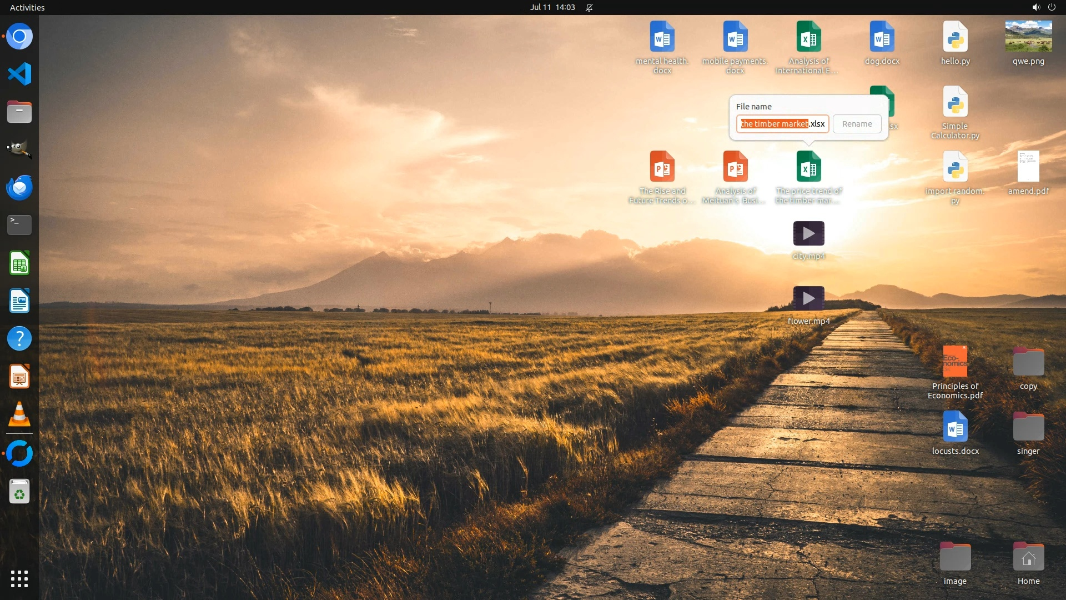Launch VLC media player from the dock
This screenshot has height=600, width=1066.
[19, 414]
